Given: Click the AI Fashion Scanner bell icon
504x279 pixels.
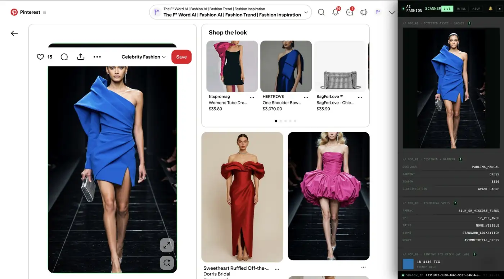Looking at the screenshot, I should (x=490, y=9).
